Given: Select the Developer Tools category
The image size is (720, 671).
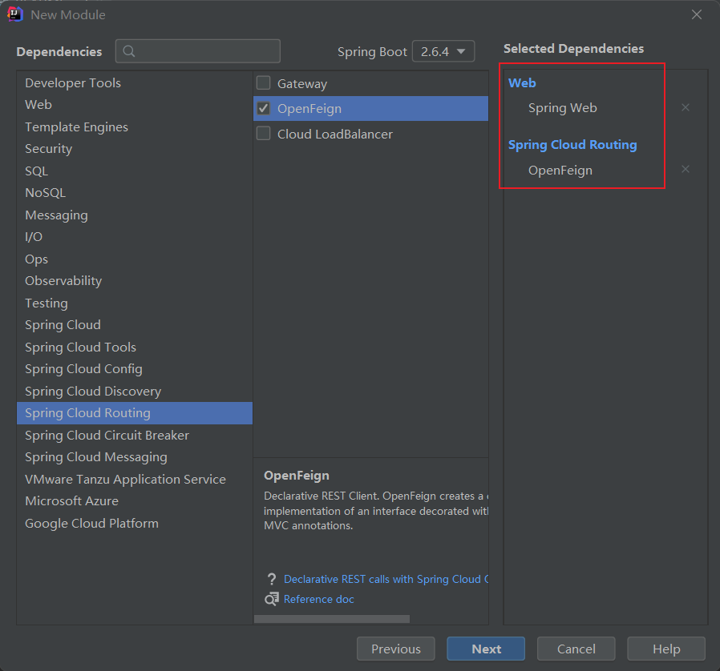Looking at the screenshot, I should [135, 83].
